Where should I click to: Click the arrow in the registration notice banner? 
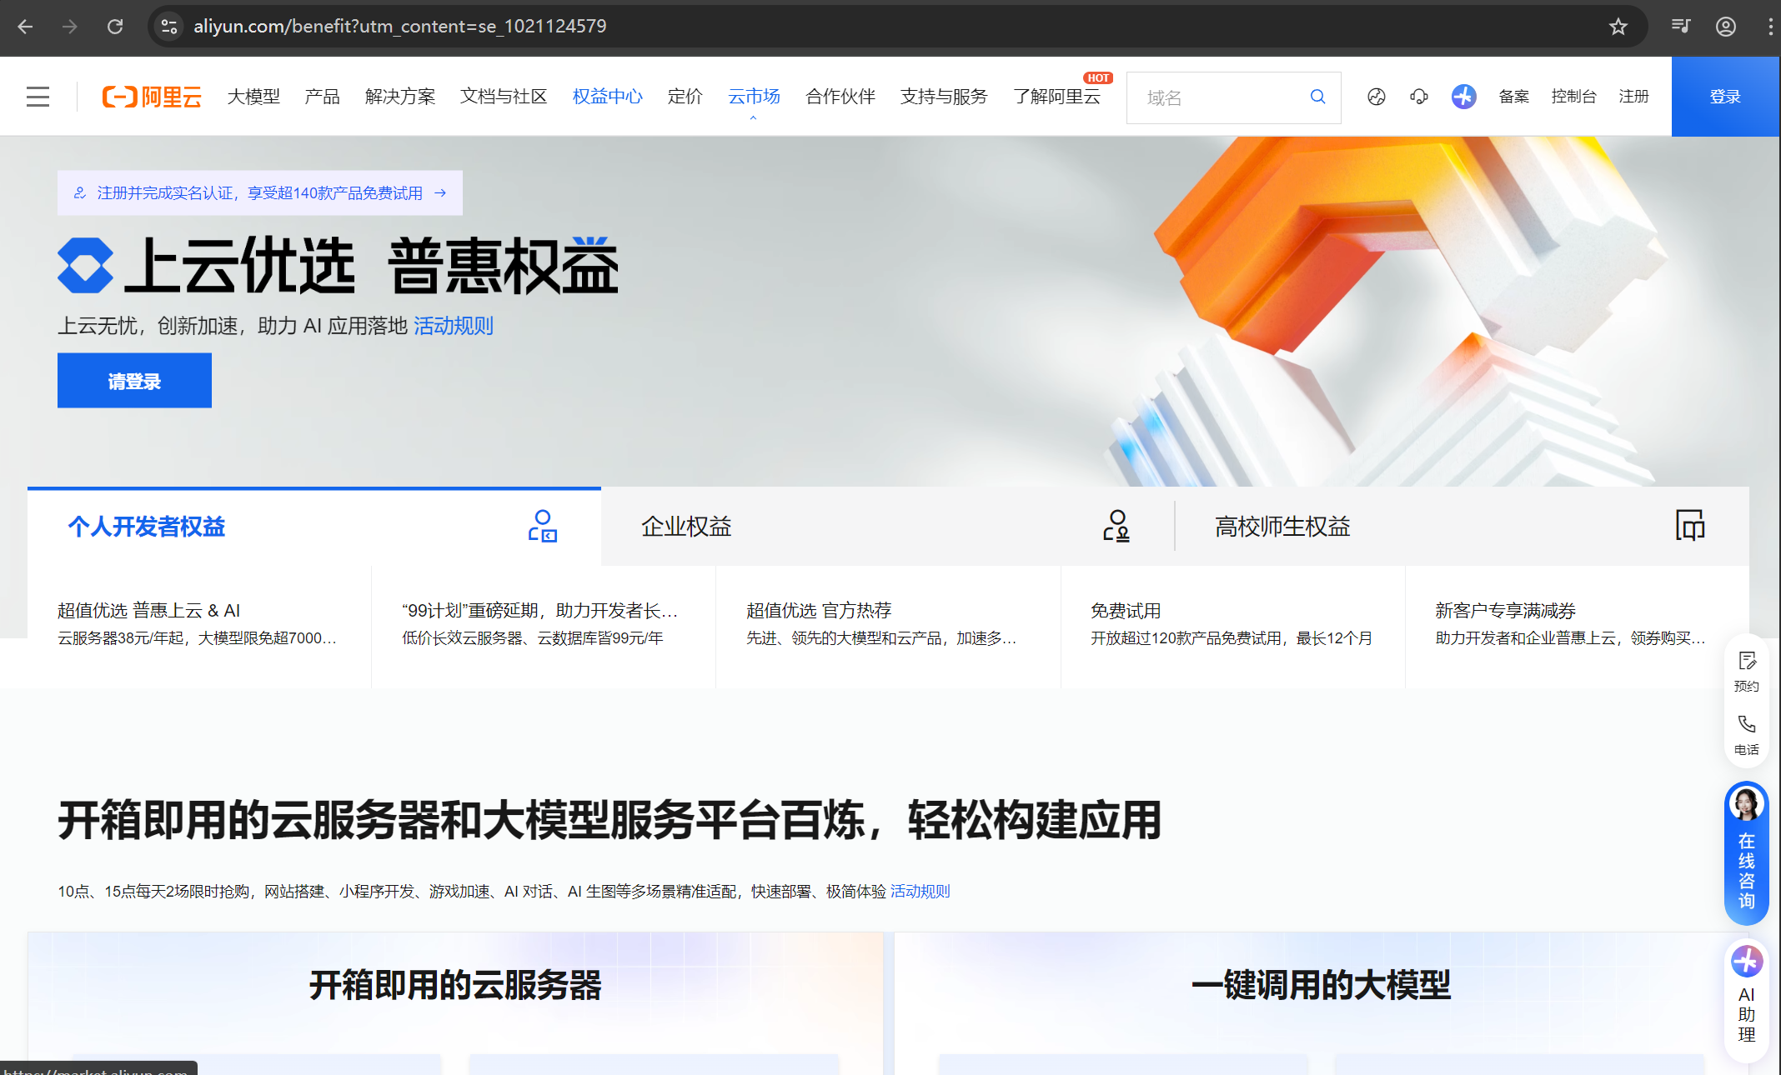pos(440,193)
